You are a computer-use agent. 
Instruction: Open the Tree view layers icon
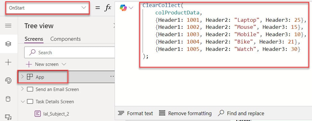(x=8, y=44)
